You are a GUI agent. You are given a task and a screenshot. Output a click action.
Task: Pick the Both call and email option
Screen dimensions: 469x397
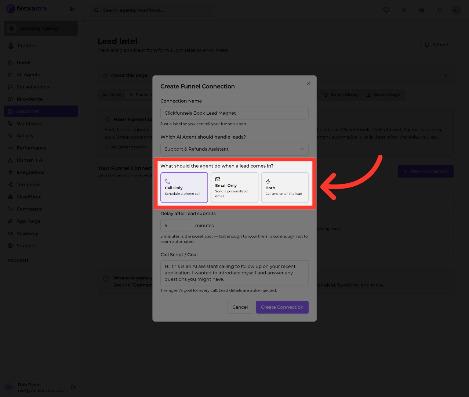tap(285, 187)
